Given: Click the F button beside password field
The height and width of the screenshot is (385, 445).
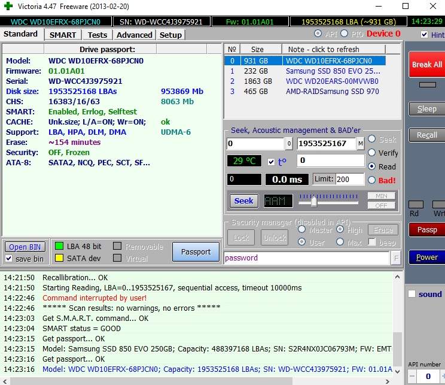Looking at the screenshot, I should tap(396, 258).
